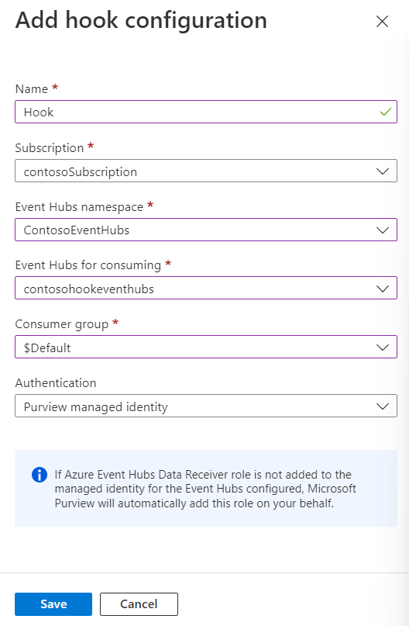Open the Consumer group dropdown showing $Default
The width and height of the screenshot is (409, 626).
206,347
